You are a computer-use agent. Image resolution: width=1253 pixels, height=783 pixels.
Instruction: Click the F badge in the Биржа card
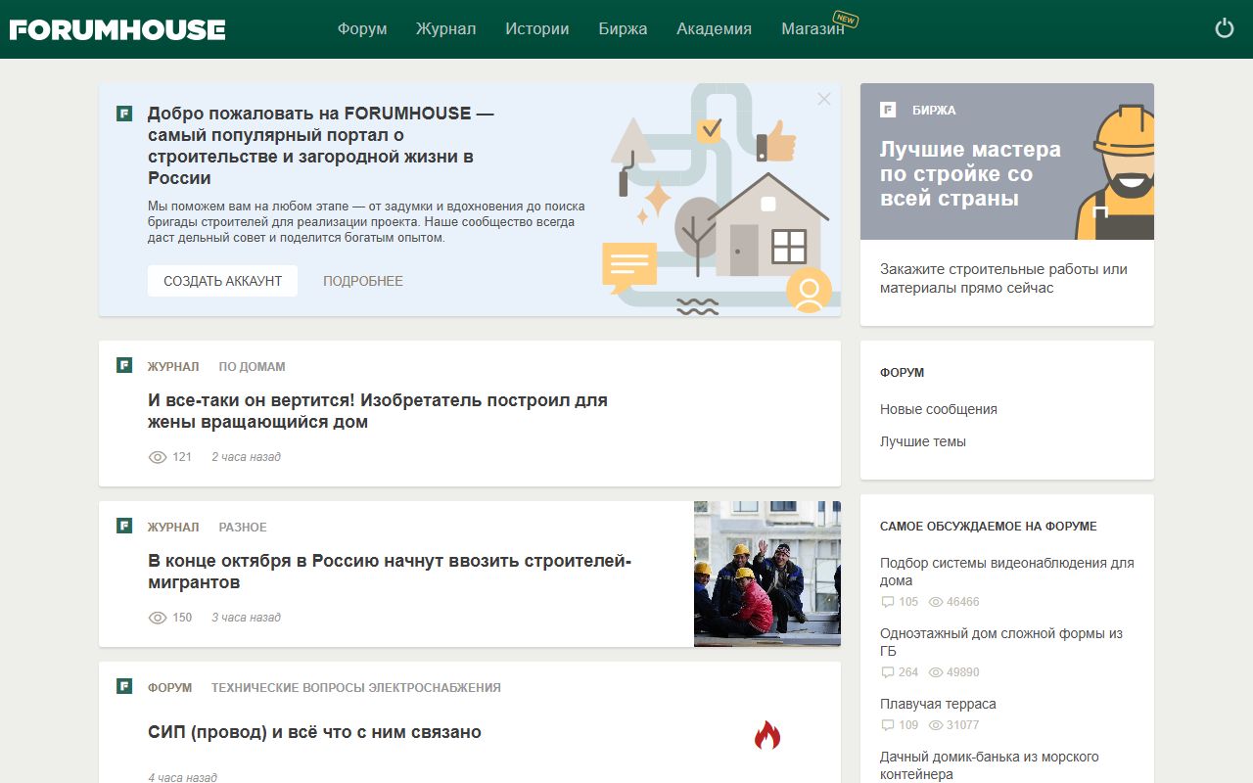point(888,110)
